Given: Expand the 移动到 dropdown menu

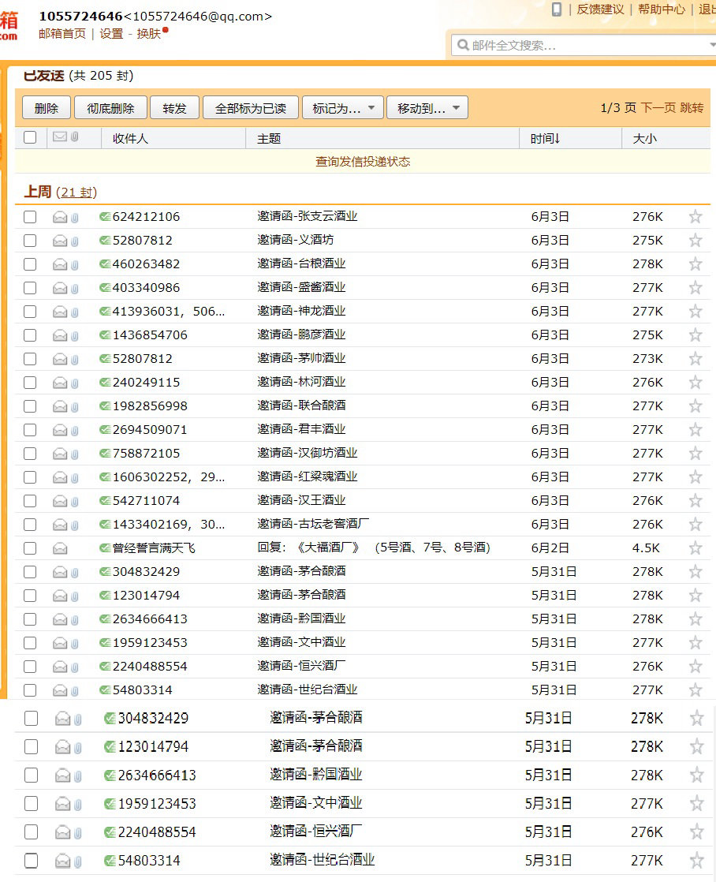Looking at the screenshot, I should (427, 108).
